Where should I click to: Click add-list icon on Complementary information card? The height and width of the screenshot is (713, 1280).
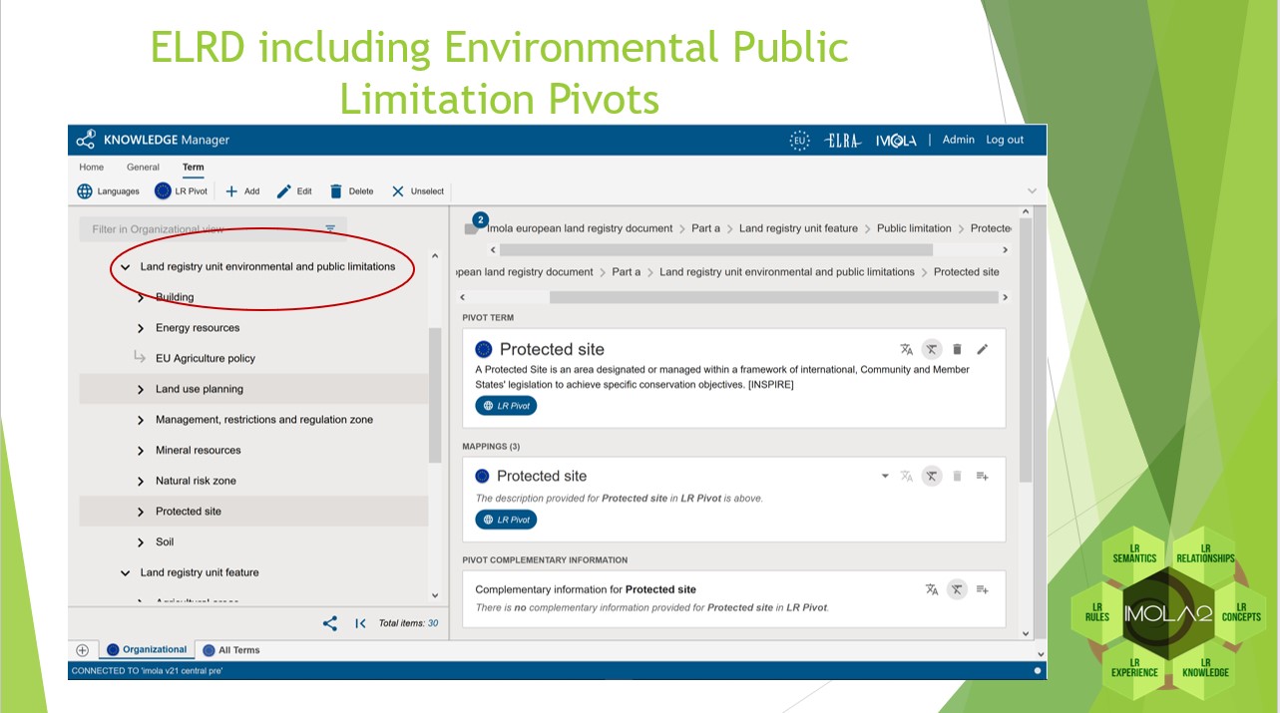click(x=983, y=589)
